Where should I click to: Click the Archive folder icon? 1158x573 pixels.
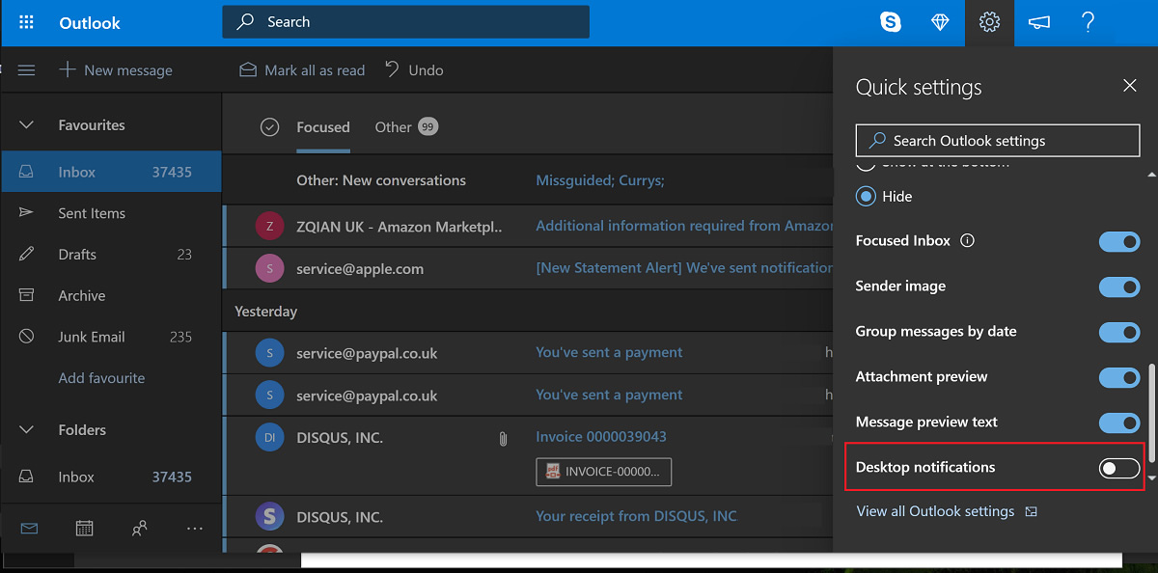point(27,295)
